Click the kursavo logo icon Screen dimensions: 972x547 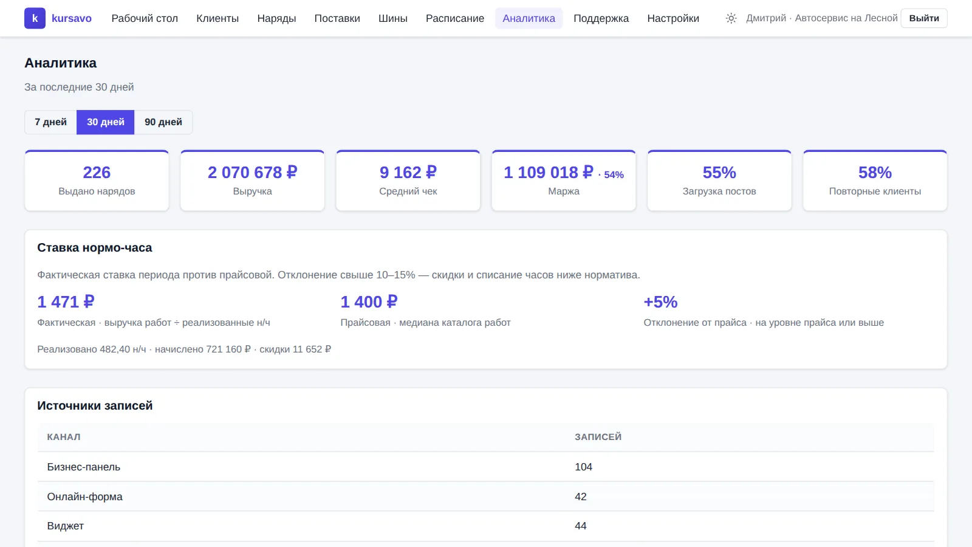tap(35, 18)
